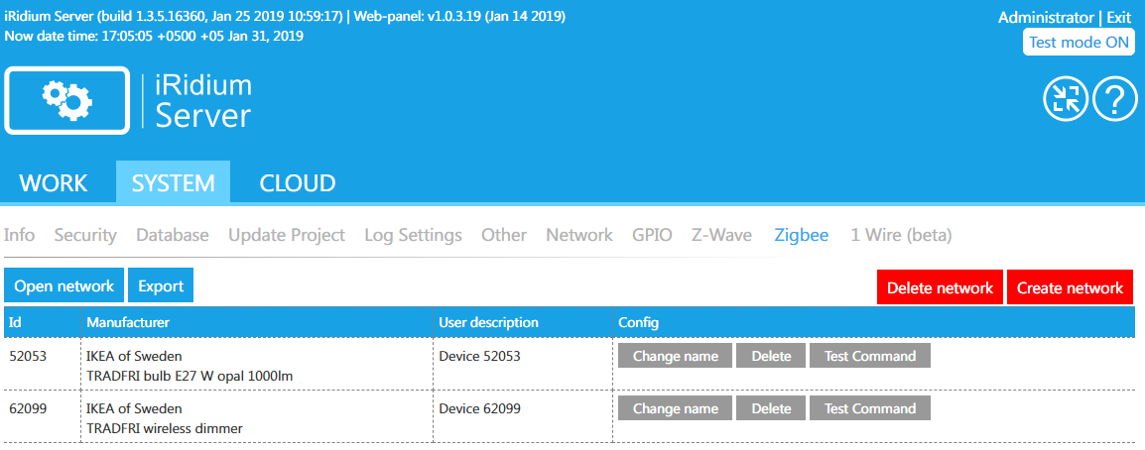
Task: Click the Manufacturer column header
Action: coord(256,321)
